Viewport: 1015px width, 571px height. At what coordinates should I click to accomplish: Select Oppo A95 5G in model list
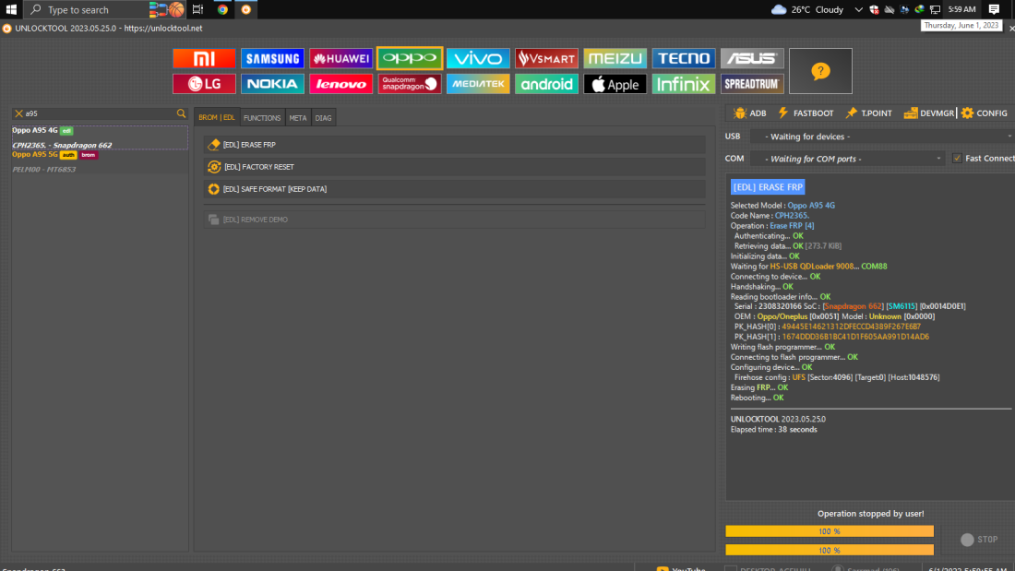coord(35,154)
